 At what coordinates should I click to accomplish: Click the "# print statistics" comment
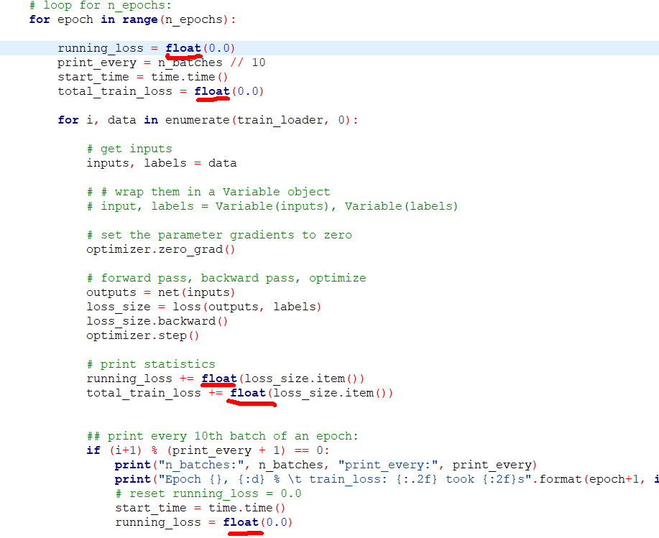[x=151, y=364]
